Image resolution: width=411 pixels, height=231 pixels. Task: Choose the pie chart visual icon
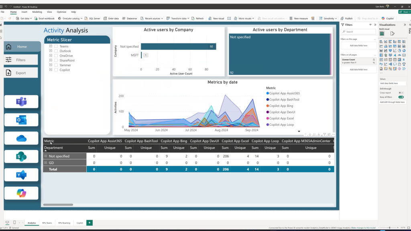point(399,51)
